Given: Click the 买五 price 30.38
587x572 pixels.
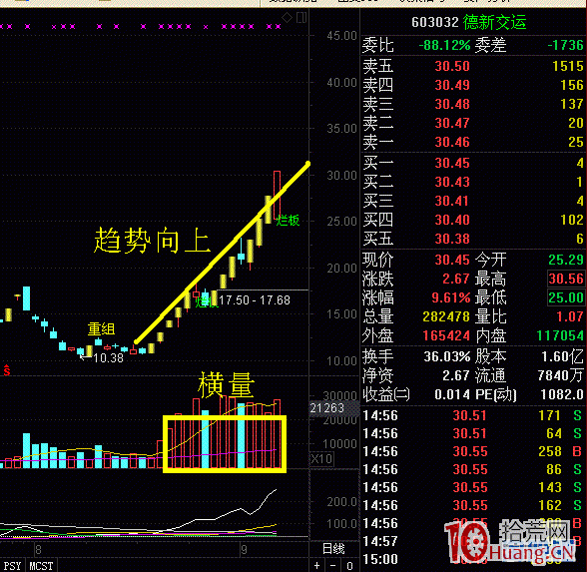Looking at the screenshot, I should tap(452, 239).
